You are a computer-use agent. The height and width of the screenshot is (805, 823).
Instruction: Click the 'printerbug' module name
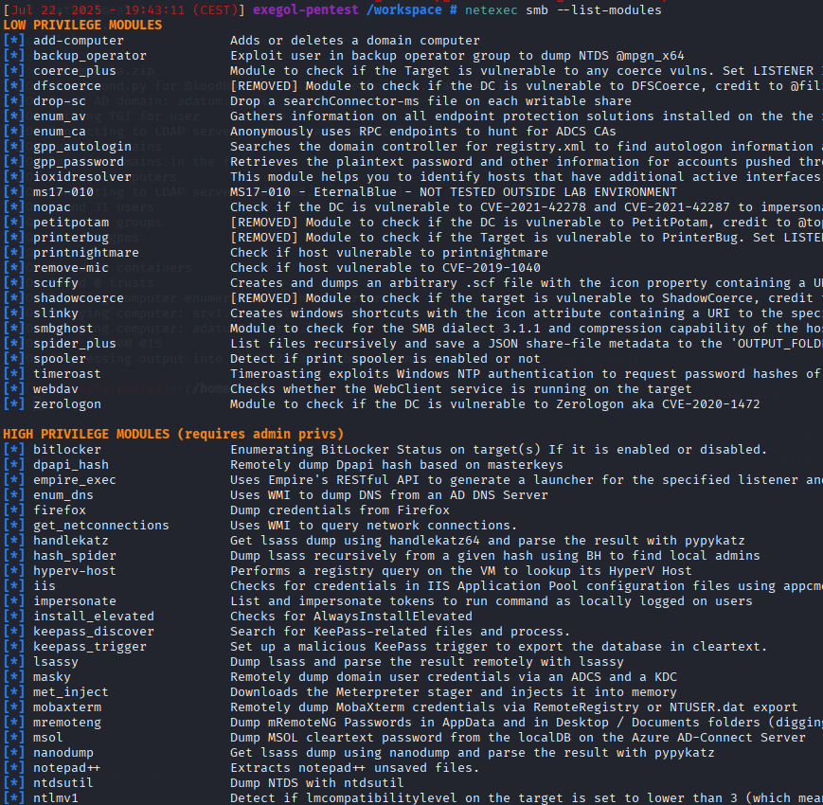coord(71,238)
